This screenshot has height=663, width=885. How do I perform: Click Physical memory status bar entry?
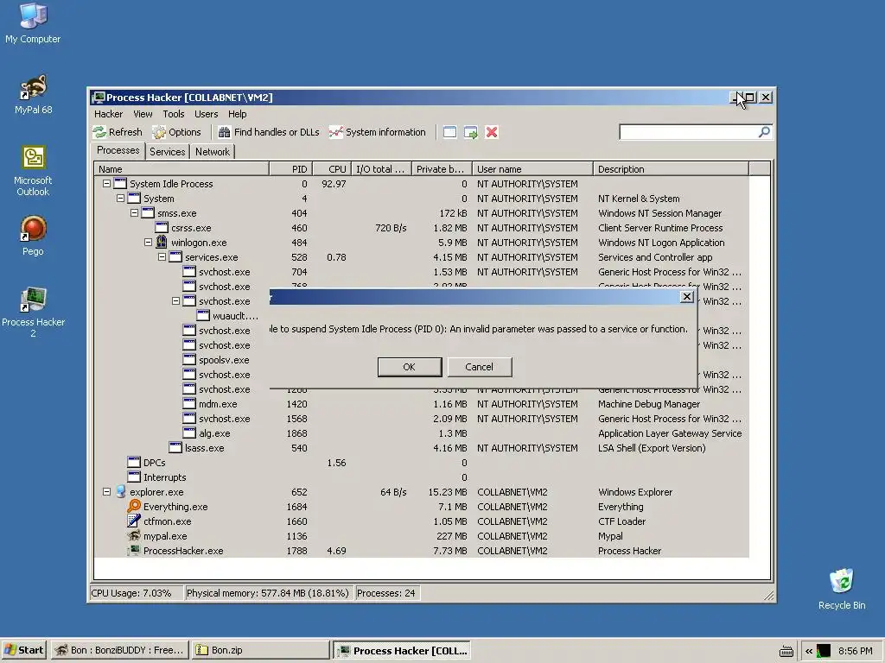[x=268, y=593]
